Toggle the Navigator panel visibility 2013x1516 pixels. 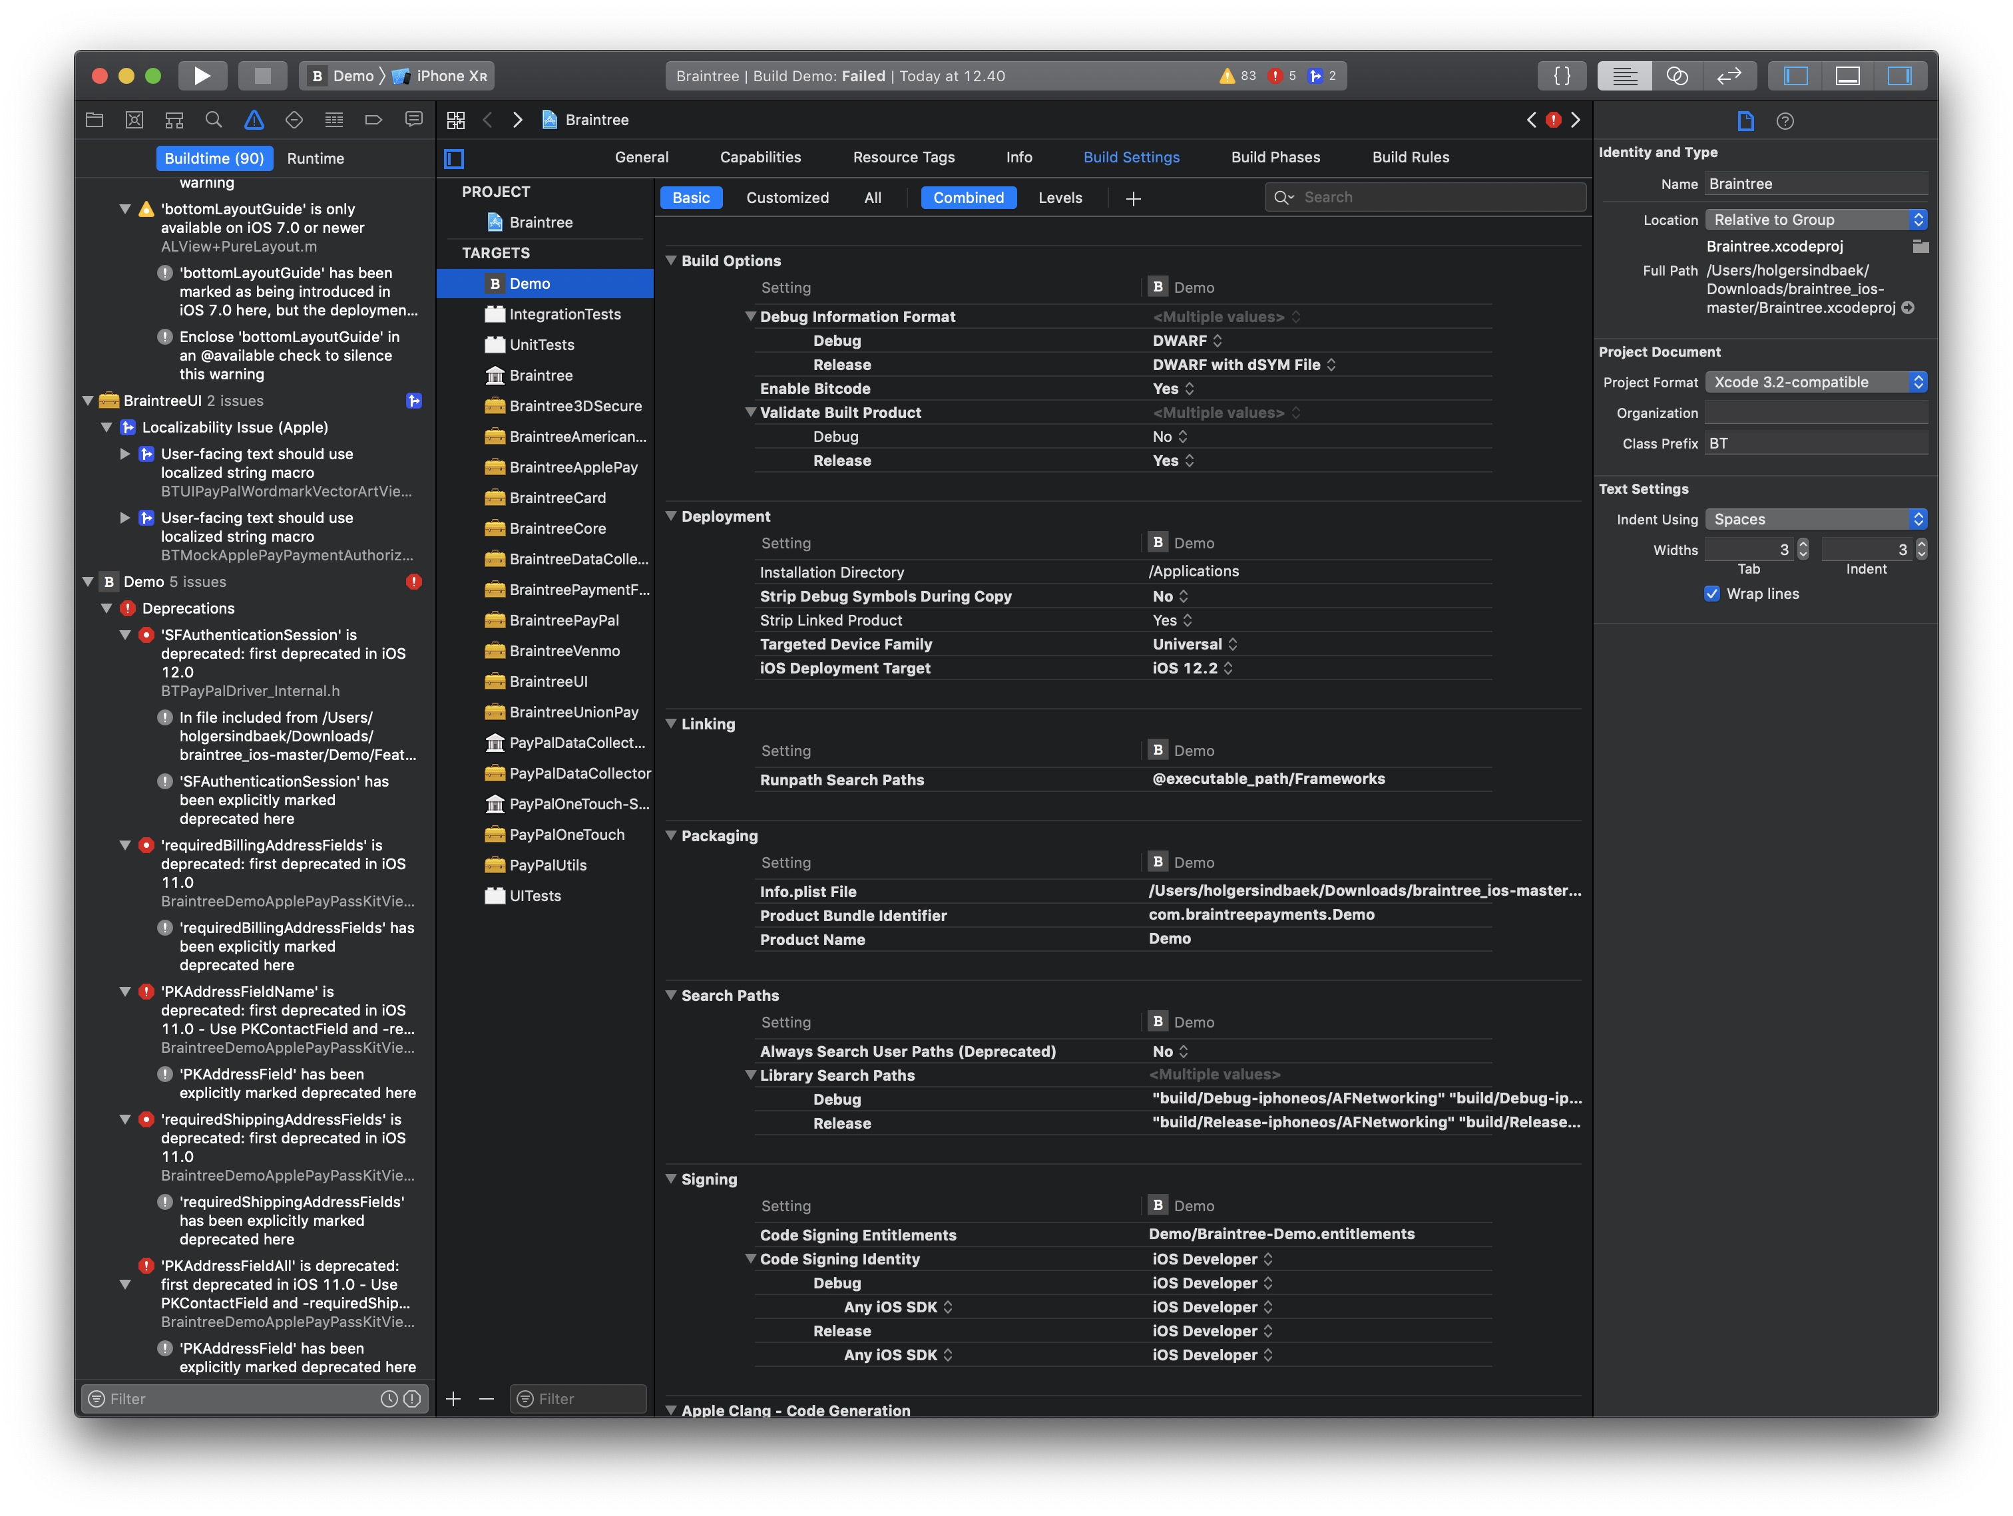(1795, 75)
